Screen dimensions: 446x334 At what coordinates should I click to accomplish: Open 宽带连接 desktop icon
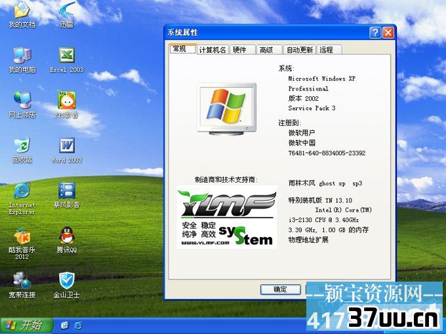22,286
